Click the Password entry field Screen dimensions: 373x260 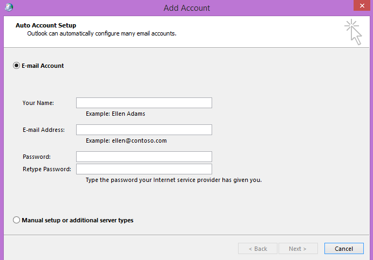coord(144,157)
